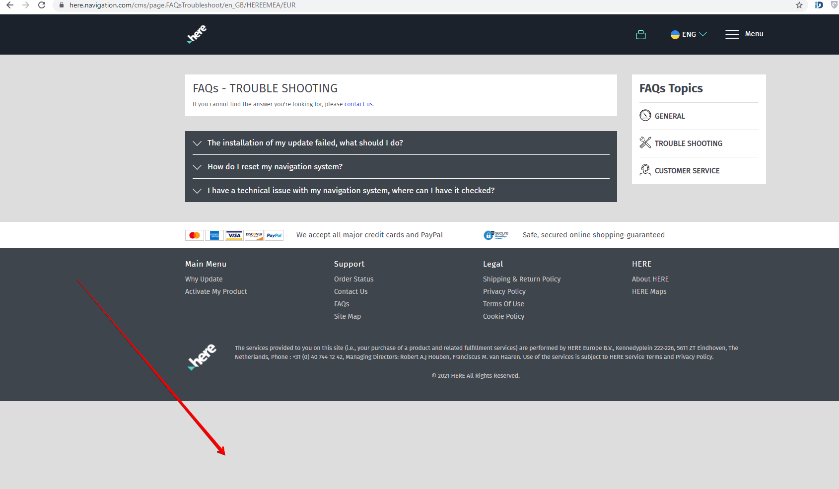This screenshot has height=489, width=839.
Task: Expand 'How do I reset my navigation system'
Action: pyautogui.click(x=401, y=167)
